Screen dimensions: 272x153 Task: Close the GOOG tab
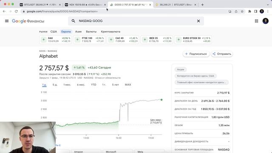point(150,5)
